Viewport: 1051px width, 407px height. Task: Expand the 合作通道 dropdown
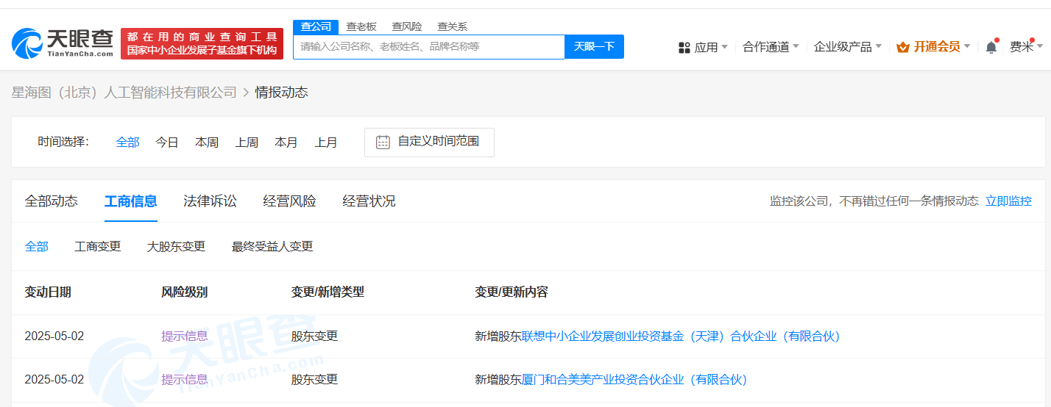point(770,47)
